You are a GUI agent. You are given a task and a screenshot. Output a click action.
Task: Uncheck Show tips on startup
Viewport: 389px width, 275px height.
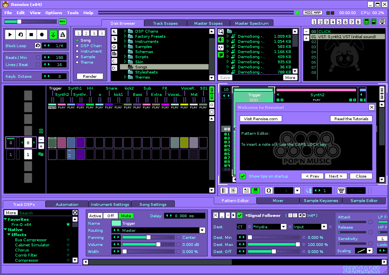point(243,176)
